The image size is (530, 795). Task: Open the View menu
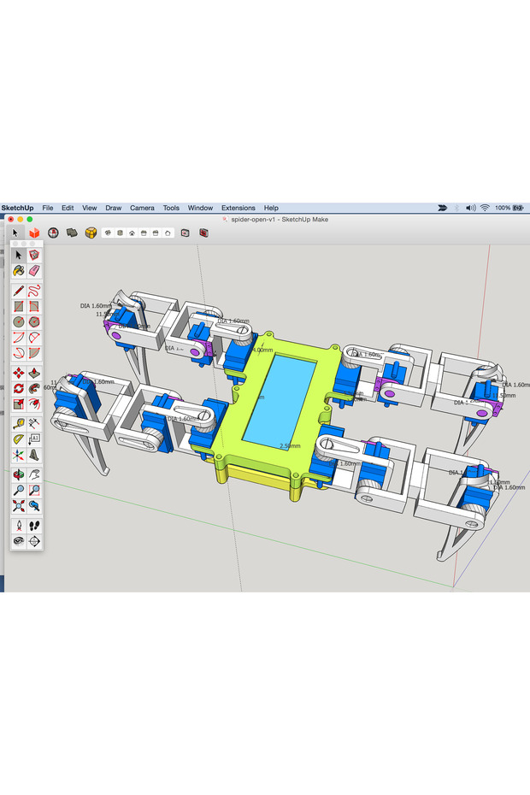pyautogui.click(x=89, y=208)
